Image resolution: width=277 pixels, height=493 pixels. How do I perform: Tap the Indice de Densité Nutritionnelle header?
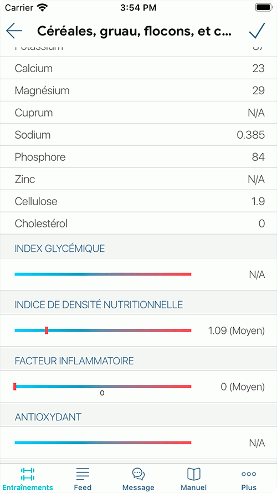[x=99, y=304]
